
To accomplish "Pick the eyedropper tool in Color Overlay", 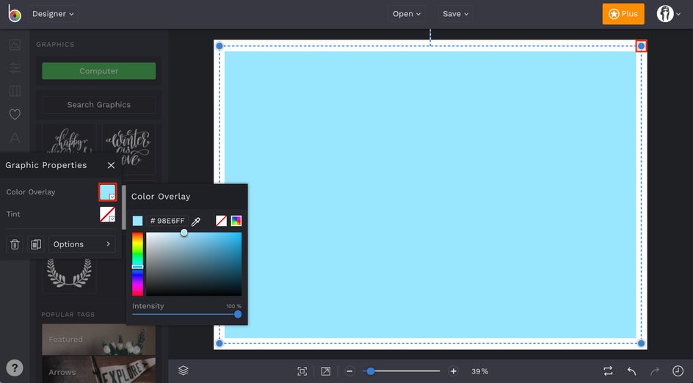I will coord(196,221).
